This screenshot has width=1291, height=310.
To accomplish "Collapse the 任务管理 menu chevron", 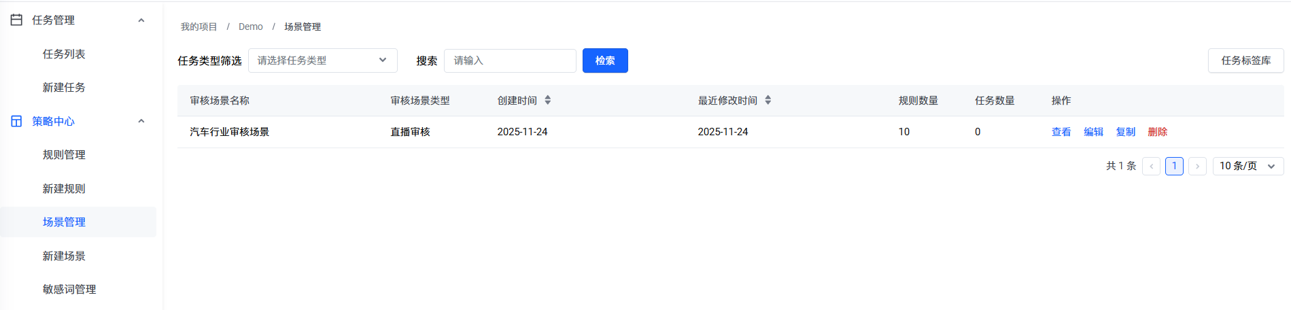I will point(141,20).
